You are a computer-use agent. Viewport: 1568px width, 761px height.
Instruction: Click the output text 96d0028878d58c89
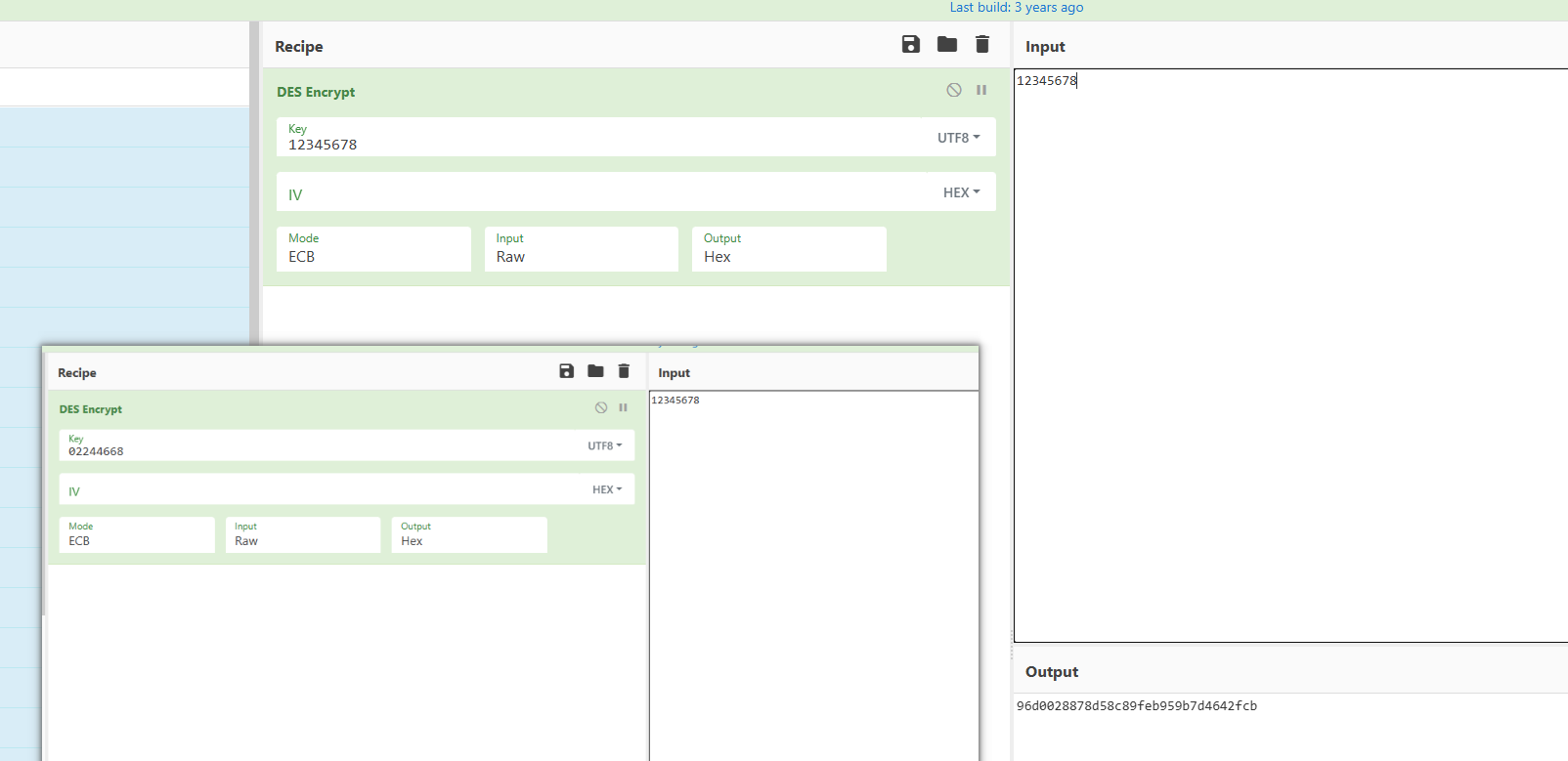point(1136,706)
